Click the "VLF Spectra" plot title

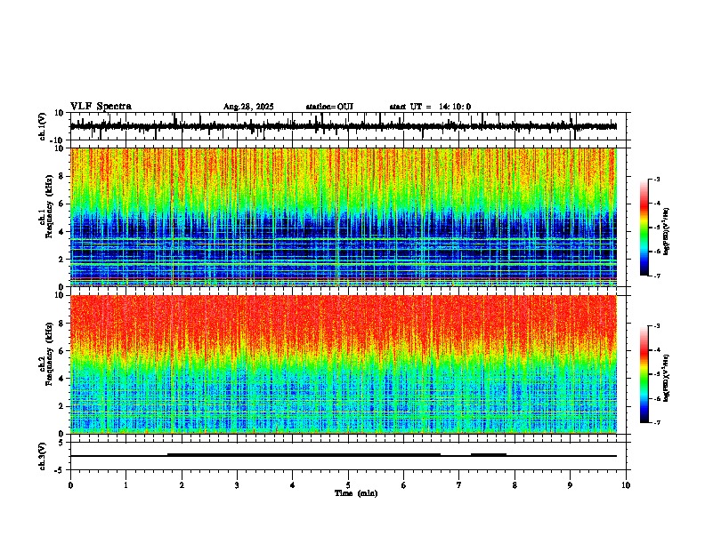pos(101,107)
